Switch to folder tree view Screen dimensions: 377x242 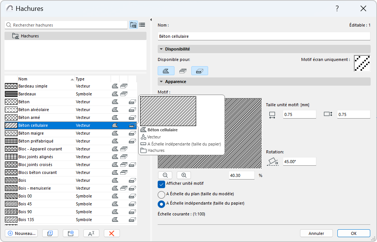point(133,25)
